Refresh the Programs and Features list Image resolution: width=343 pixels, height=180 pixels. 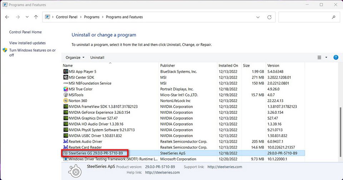point(269,17)
